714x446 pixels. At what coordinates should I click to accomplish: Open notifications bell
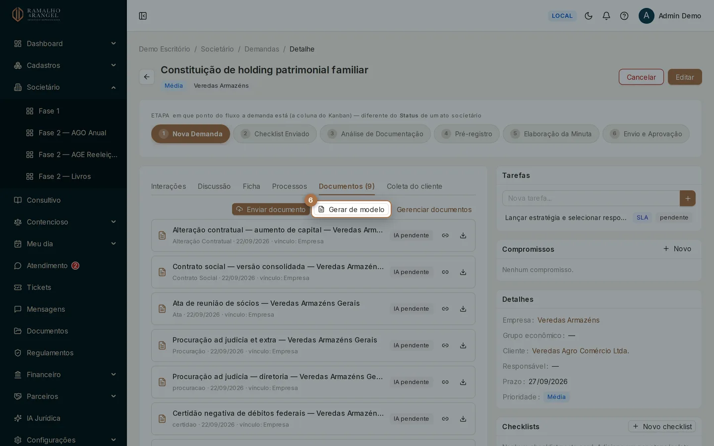pyautogui.click(x=606, y=16)
